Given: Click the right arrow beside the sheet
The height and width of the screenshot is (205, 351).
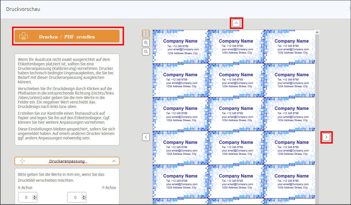Looking at the screenshot, I should (x=326, y=137).
